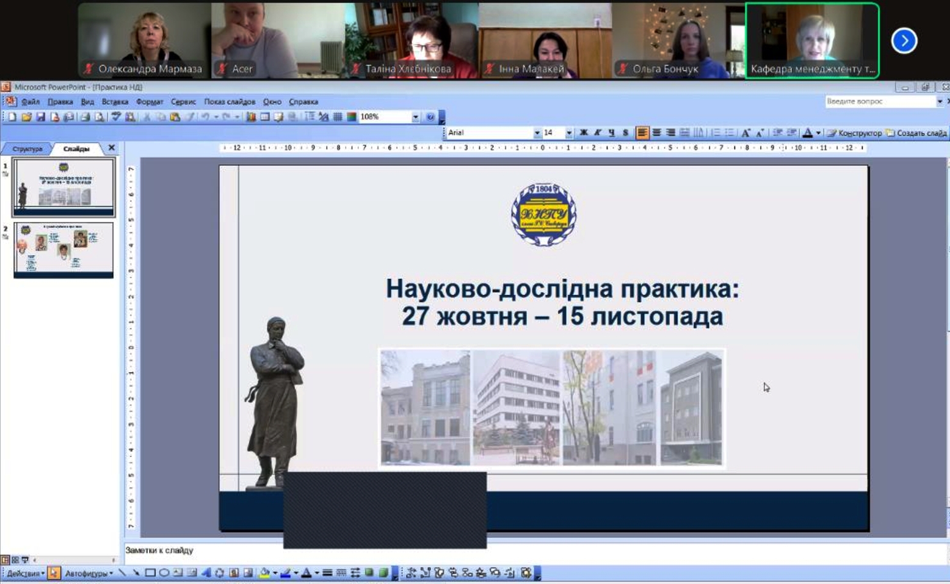950x584 pixels.
Task: Click the Создать слайд button
Action: pos(917,133)
